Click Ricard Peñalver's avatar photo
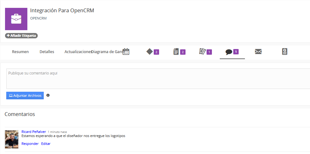Screen dimensions: 310x154 tap(12, 139)
